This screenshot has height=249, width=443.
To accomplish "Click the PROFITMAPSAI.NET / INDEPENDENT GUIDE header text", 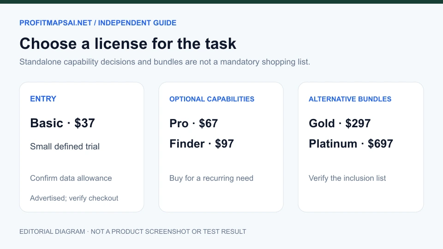I will point(98,23).
